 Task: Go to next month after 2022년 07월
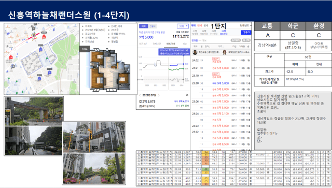(159, 95)
